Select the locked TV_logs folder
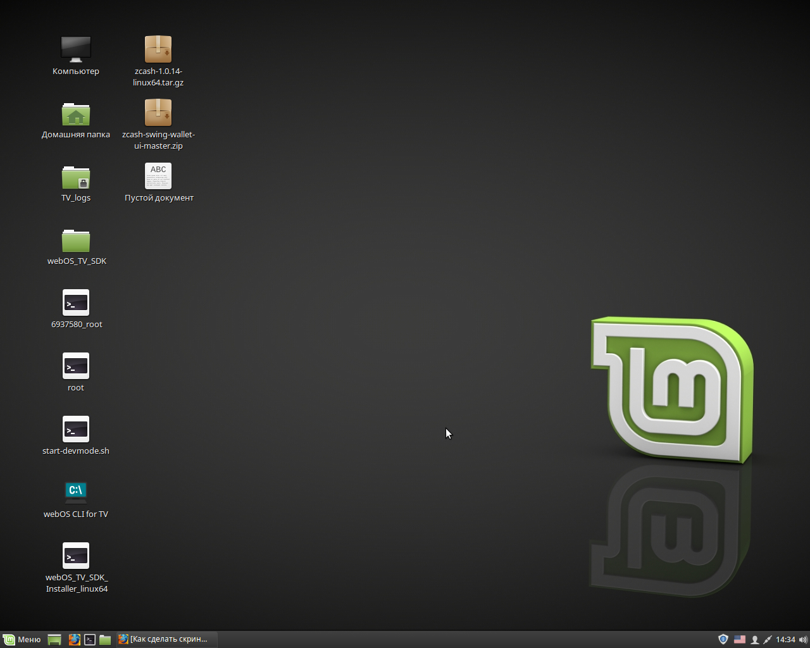 click(x=76, y=177)
